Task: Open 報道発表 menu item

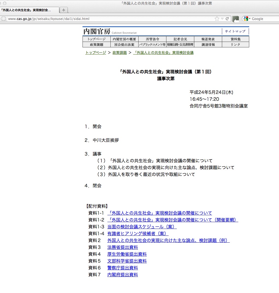Action: pyautogui.click(x=208, y=39)
